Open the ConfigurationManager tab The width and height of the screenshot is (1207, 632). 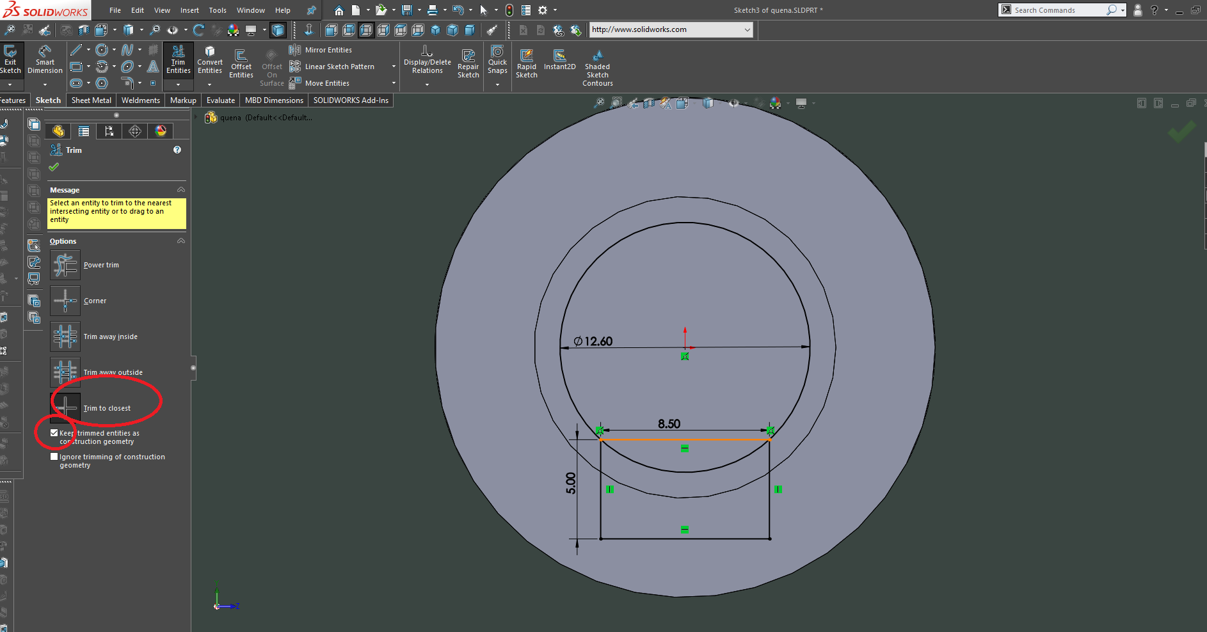pyautogui.click(x=109, y=131)
